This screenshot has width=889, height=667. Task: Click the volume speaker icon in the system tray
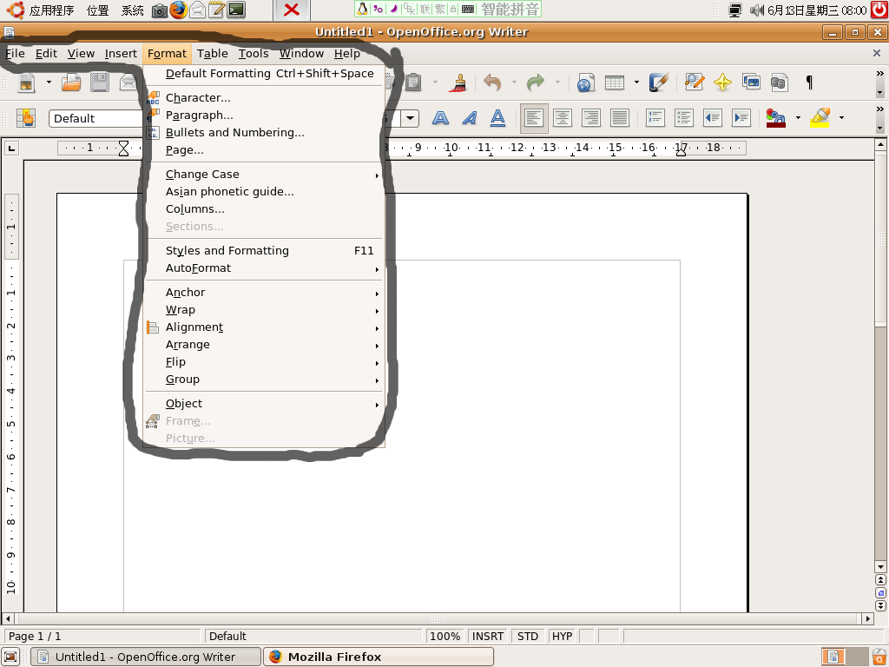click(757, 10)
